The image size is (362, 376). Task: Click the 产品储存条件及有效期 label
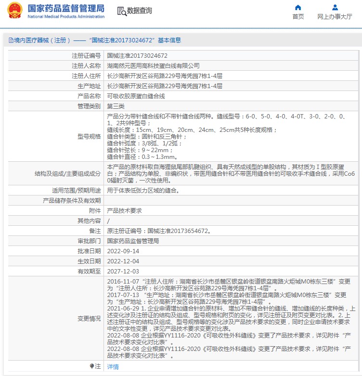tap(72, 200)
